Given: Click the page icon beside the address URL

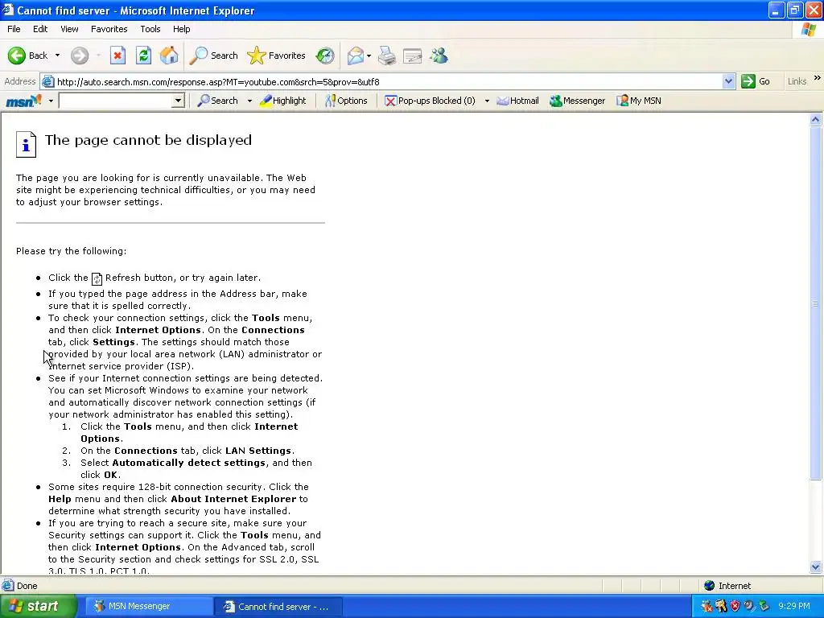Looking at the screenshot, I should [x=47, y=81].
